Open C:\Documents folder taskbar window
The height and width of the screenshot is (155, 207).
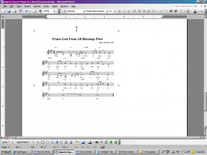[x=148, y=152]
